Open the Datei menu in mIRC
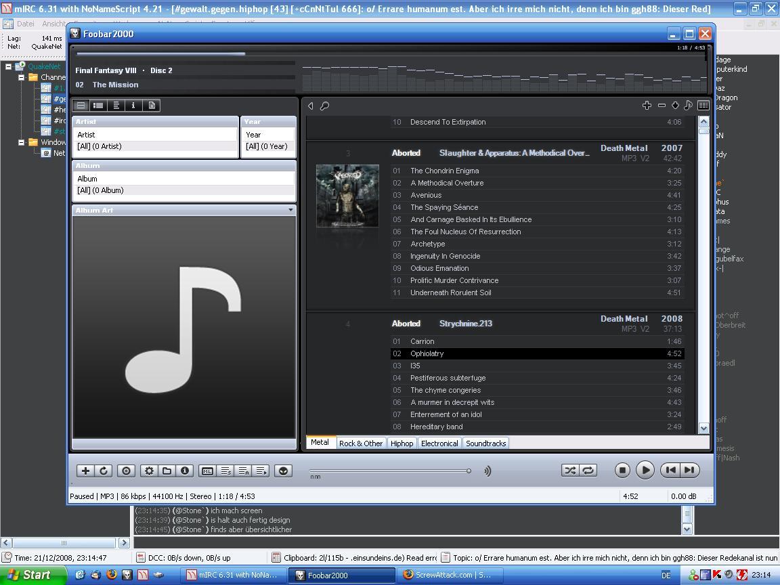Image resolution: width=780 pixels, height=585 pixels. pos(25,24)
